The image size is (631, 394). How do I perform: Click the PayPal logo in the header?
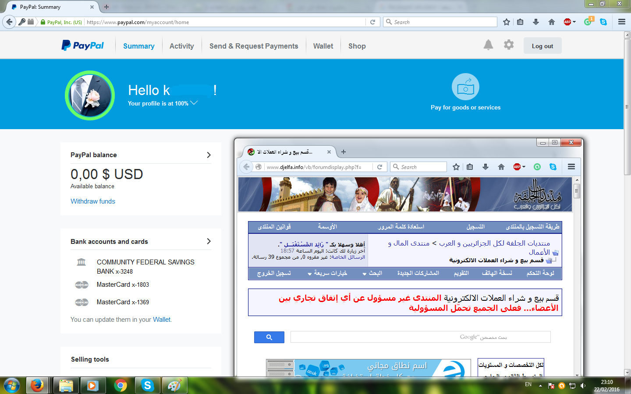click(x=82, y=46)
